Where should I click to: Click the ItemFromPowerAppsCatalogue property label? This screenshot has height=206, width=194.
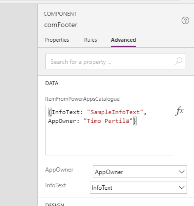coord(82,99)
